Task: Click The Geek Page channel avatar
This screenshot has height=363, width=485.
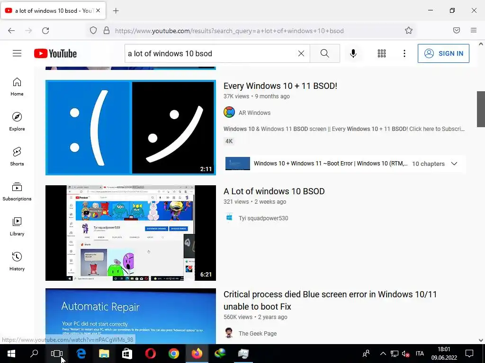Action: (229, 333)
